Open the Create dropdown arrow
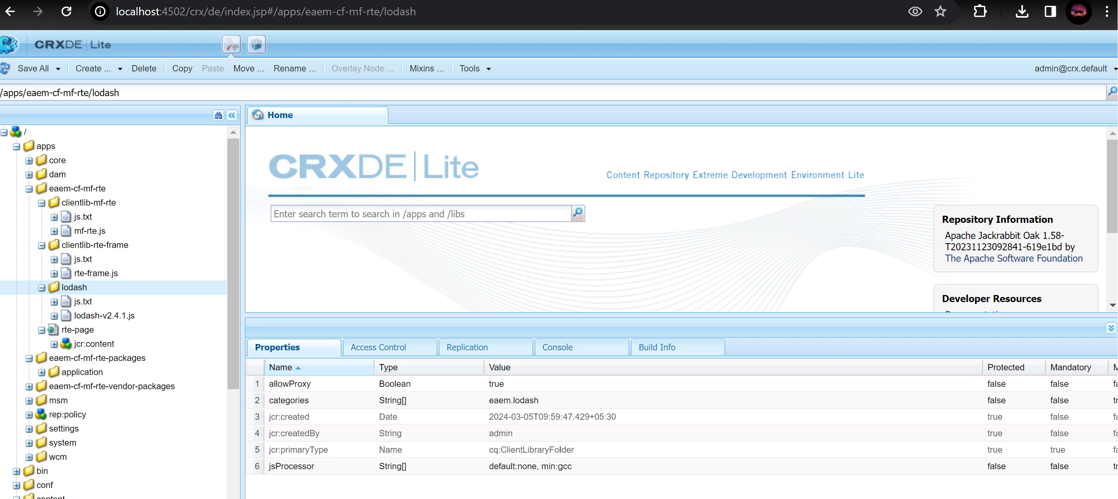Screen dimensions: 1118x499 pyautogui.click(x=120, y=69)
